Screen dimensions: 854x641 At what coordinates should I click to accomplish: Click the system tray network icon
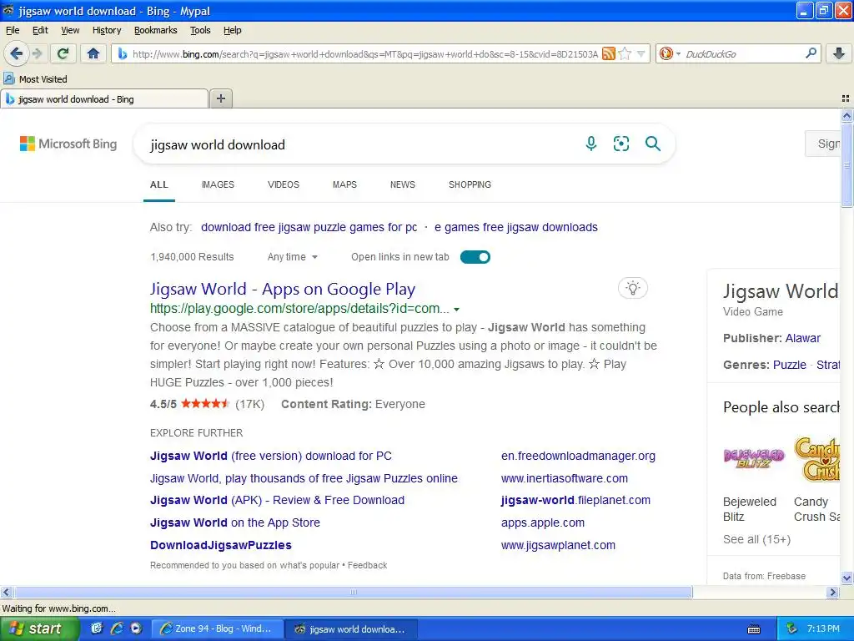(792, 629)
